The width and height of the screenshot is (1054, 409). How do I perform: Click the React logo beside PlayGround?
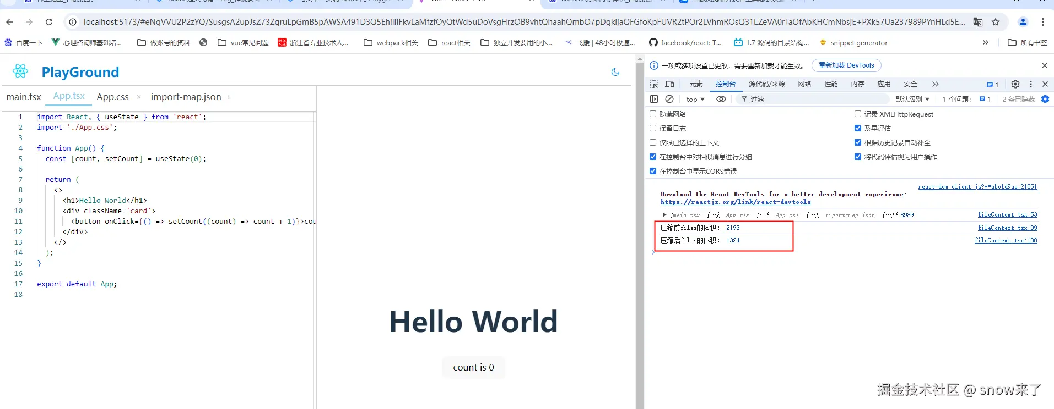pos(20,71)
